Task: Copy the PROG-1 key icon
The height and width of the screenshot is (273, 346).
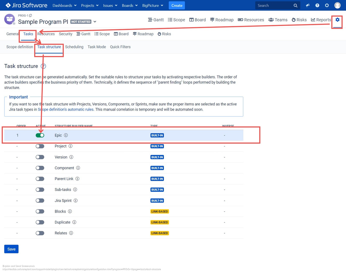Action: [30, 16]
